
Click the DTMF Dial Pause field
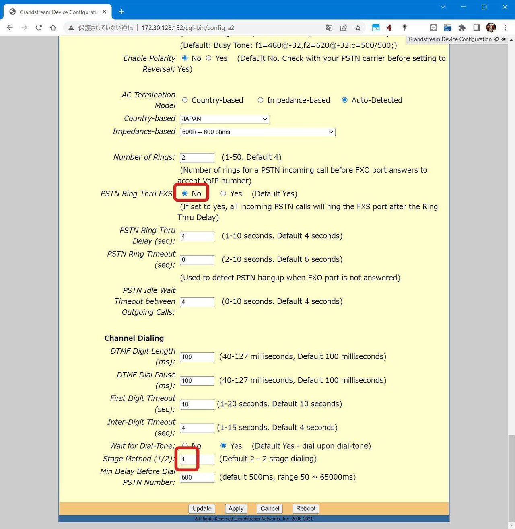coord(197,381)
